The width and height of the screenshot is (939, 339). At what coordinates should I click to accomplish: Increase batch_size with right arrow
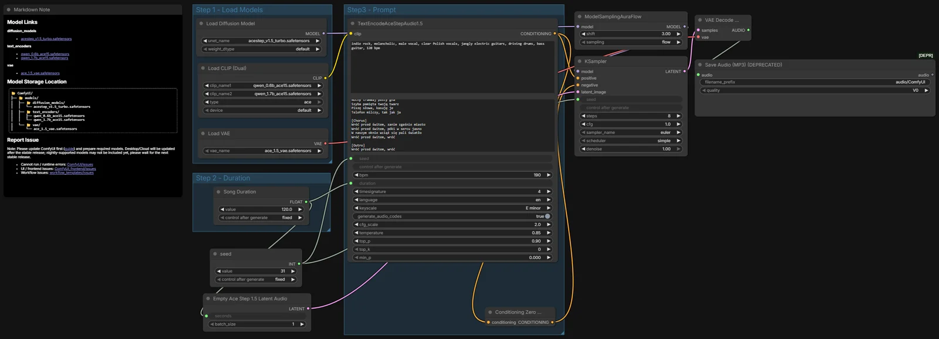[302, 324]
